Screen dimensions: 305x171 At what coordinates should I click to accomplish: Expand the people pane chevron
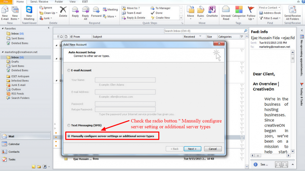(x=292, y=164)
